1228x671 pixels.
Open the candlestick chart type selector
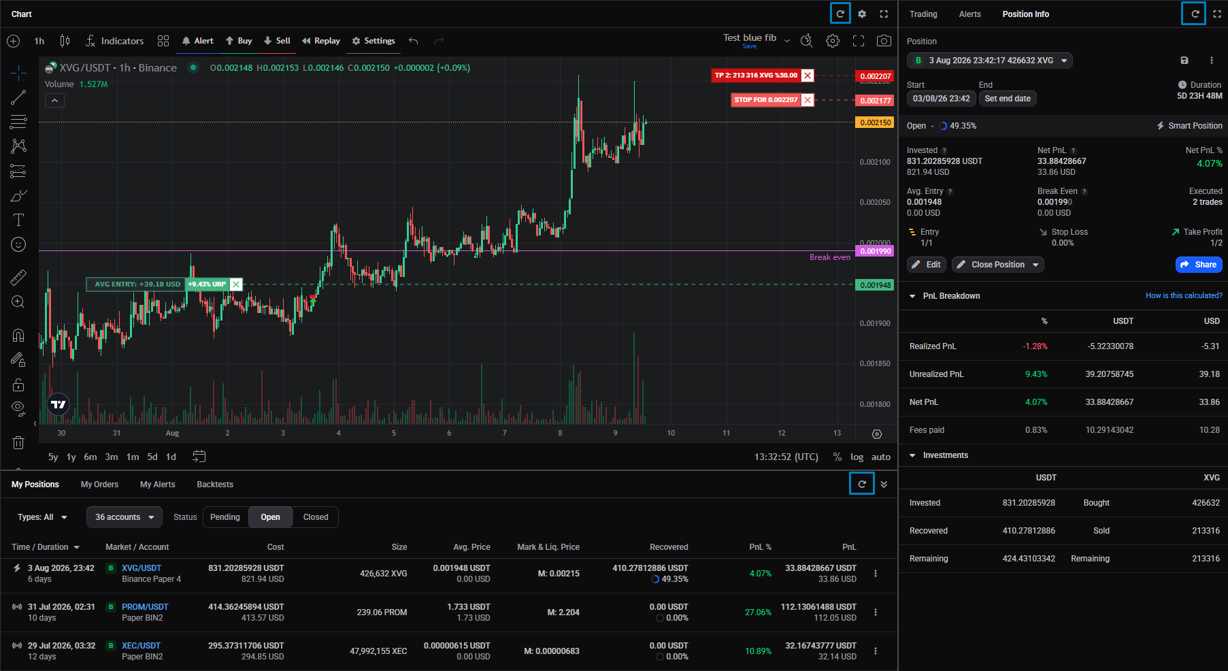pos(65,41)
